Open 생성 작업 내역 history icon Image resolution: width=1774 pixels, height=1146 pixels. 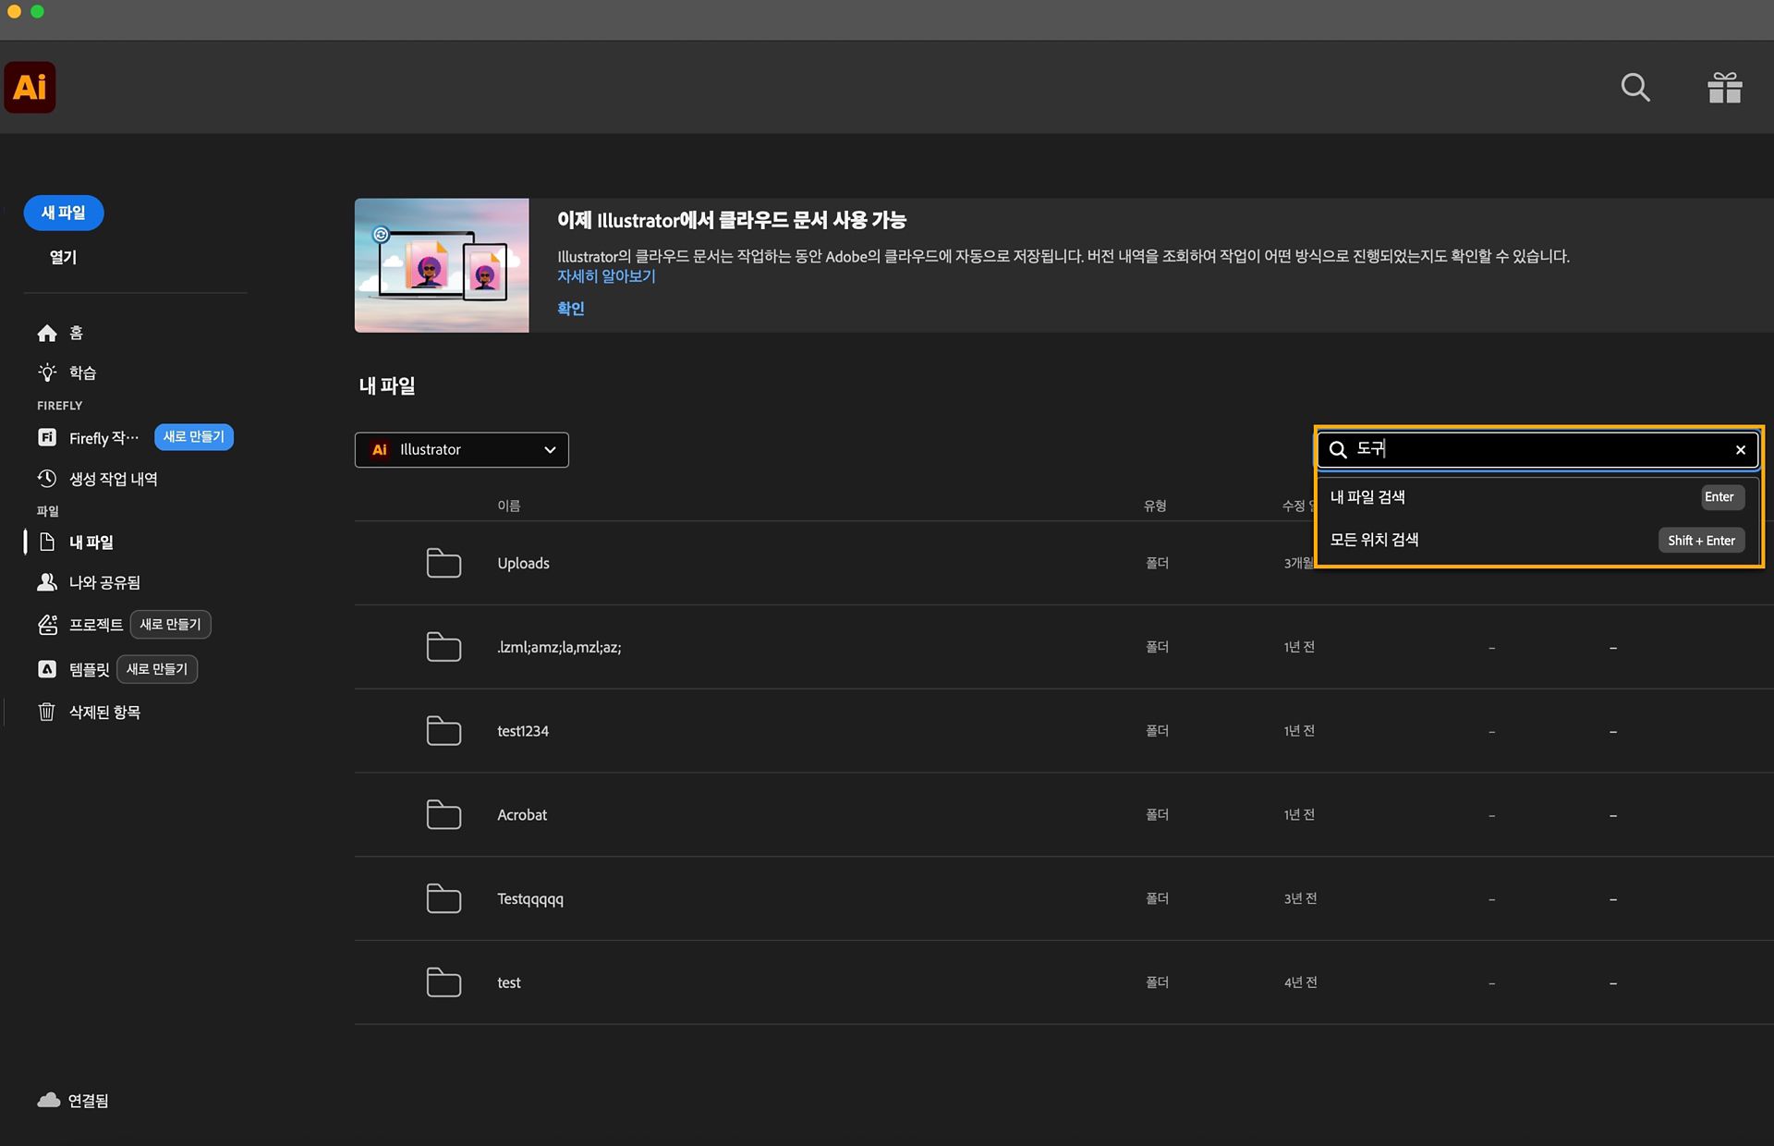pyautogui.click(x=47, y=479)
